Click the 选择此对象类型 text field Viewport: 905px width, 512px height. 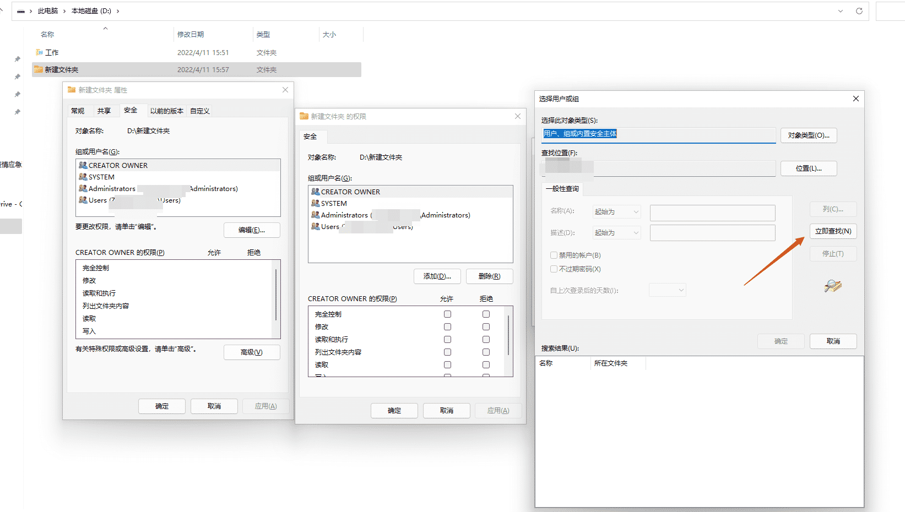click(658, 135)
